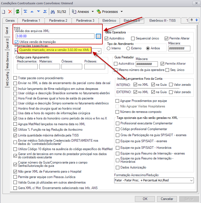
Task: Click the green refresh arrows icon
Action: coord(17,12)
